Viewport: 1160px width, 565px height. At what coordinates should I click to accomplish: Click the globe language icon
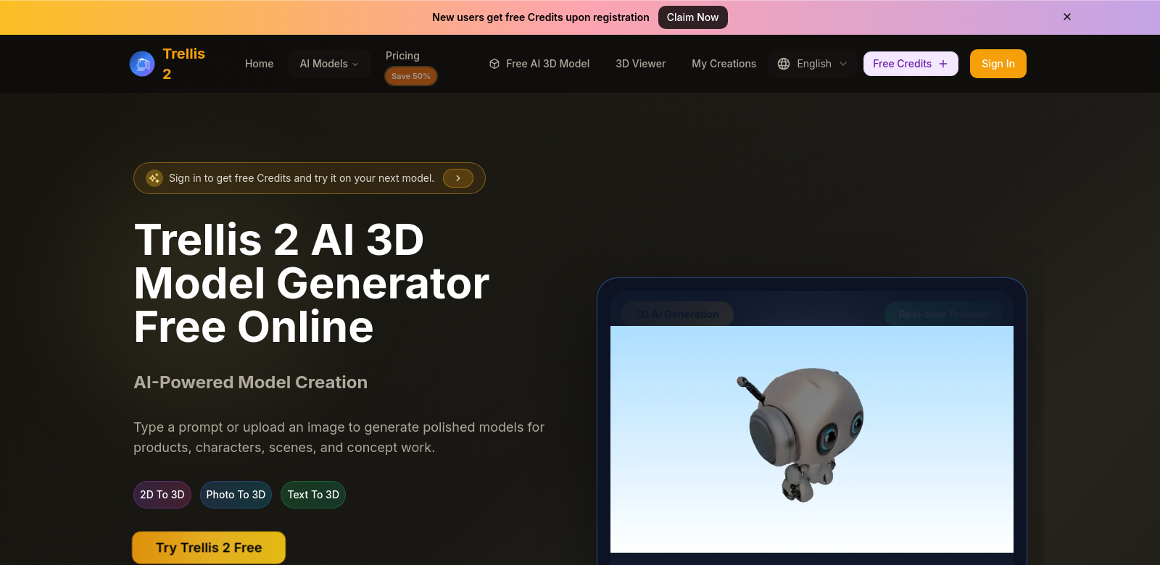tap(784, 64)
